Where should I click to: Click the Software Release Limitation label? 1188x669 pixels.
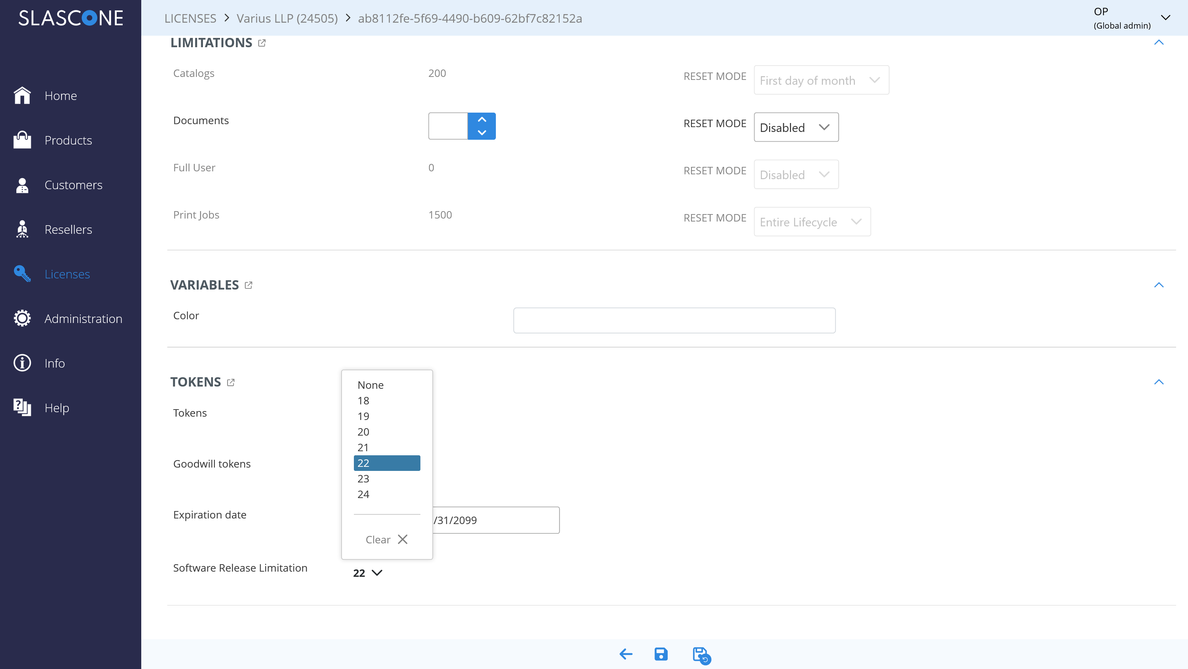coord(240,568)
